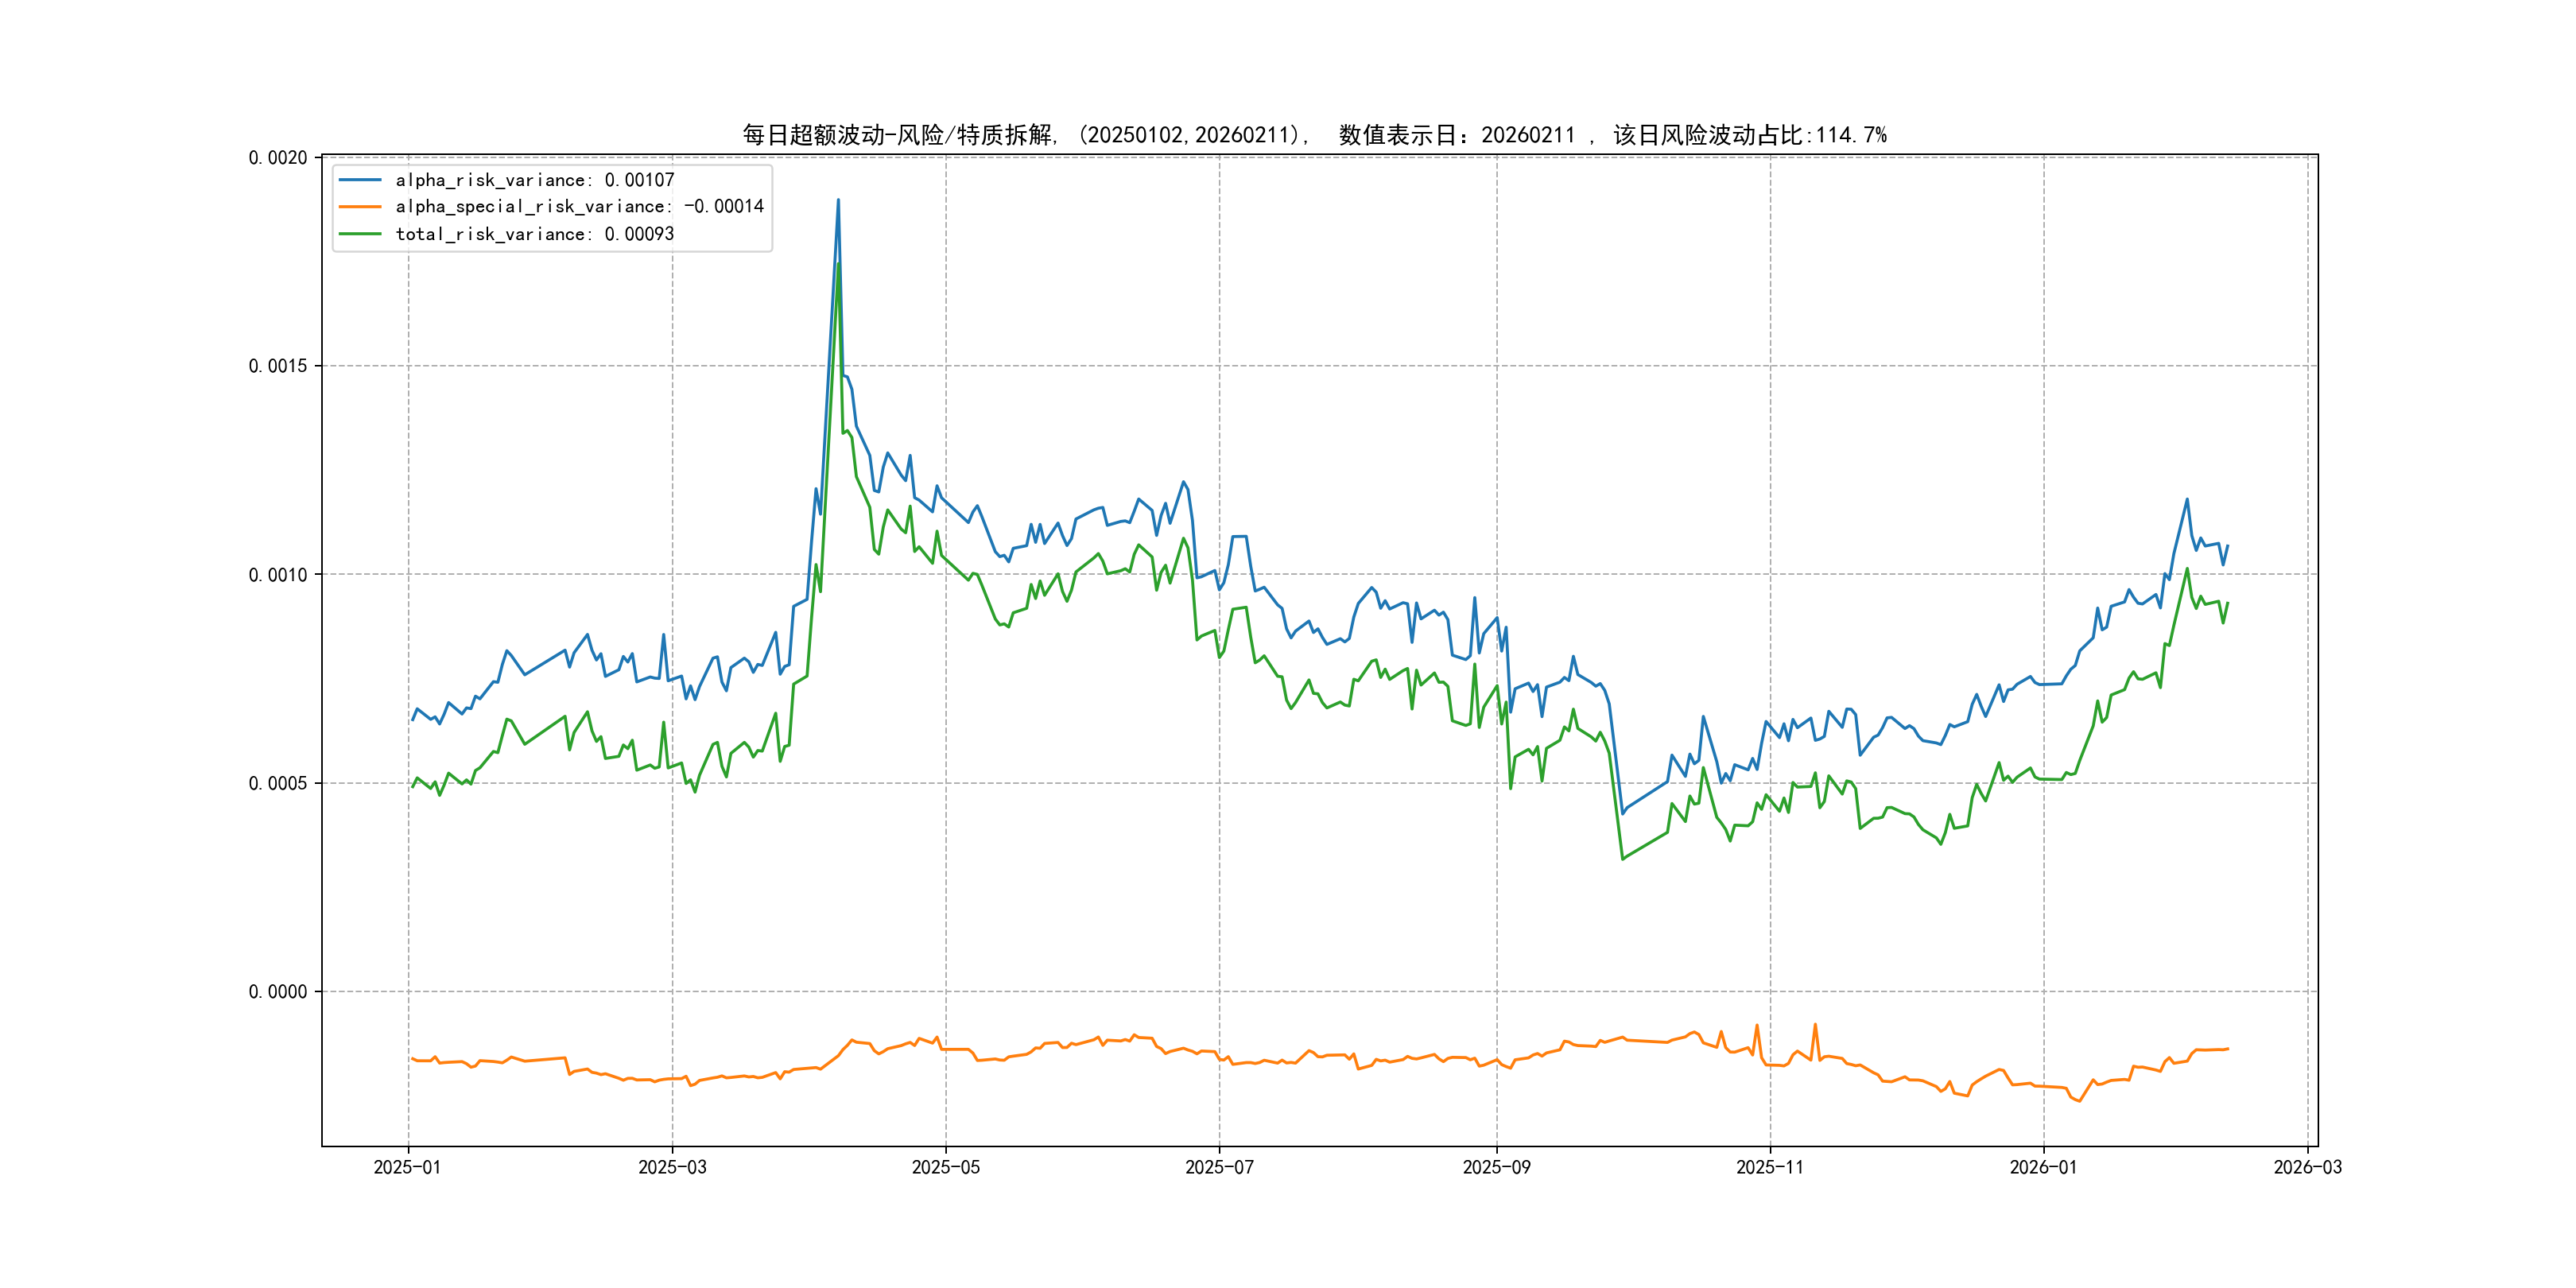Click the blue line's highest peak point
The height and width of the screenshot is (1288, 2576).
click(x=838, y=200)
